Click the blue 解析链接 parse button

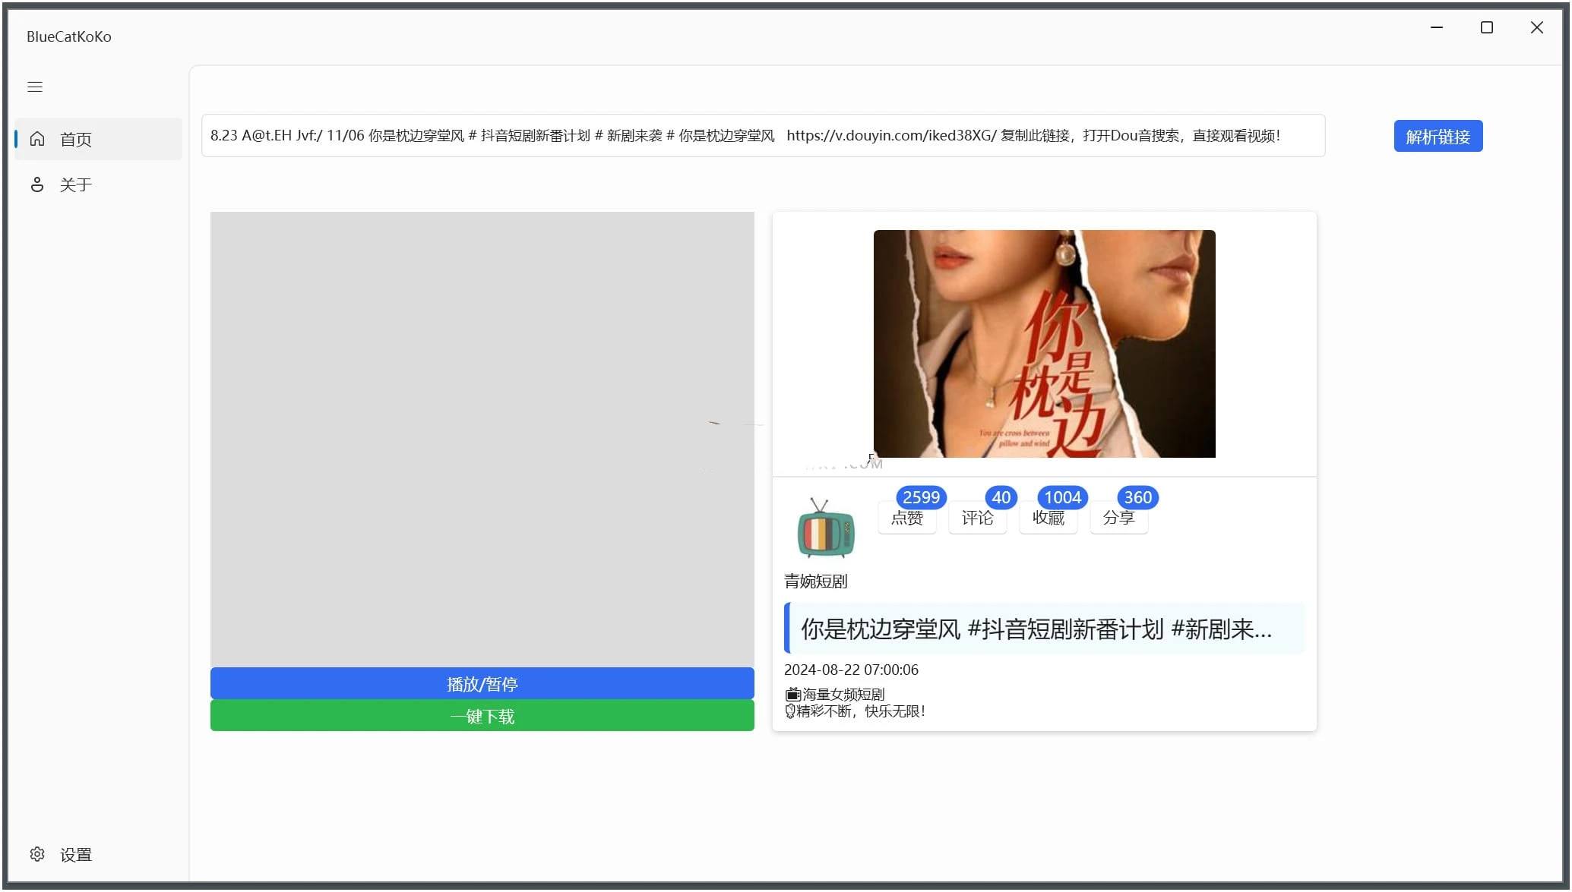1437,136
